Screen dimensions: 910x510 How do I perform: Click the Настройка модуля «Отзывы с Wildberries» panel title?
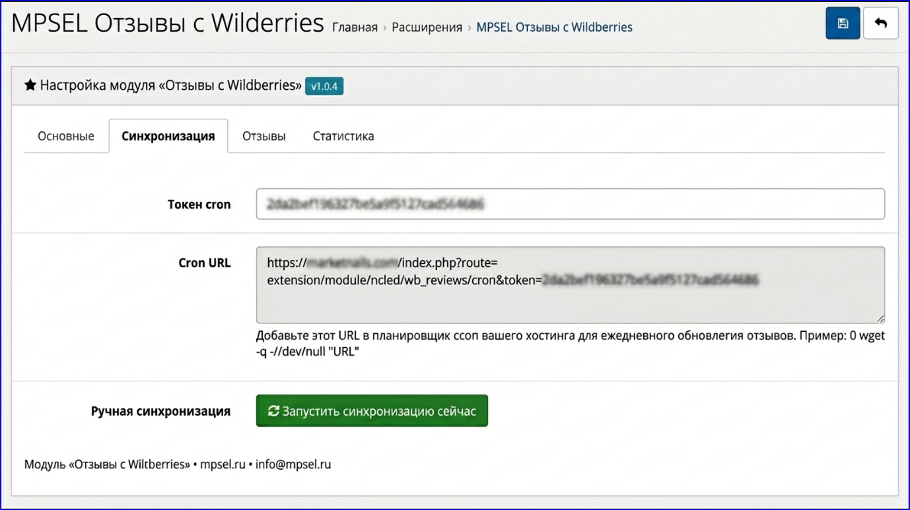click(171, 86)
